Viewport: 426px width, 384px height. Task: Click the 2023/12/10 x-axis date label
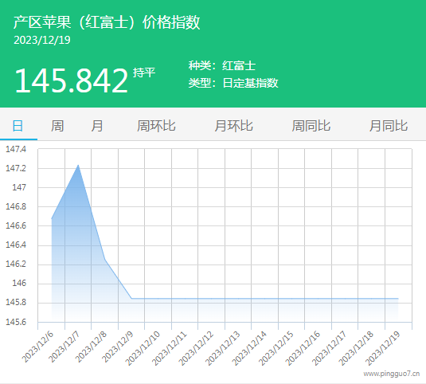[x=143, y=348]
